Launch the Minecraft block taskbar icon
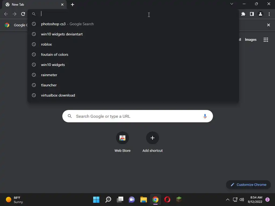The height and width of the screenshot is (206, 275). pyautogui.click(x=179, y=199)
